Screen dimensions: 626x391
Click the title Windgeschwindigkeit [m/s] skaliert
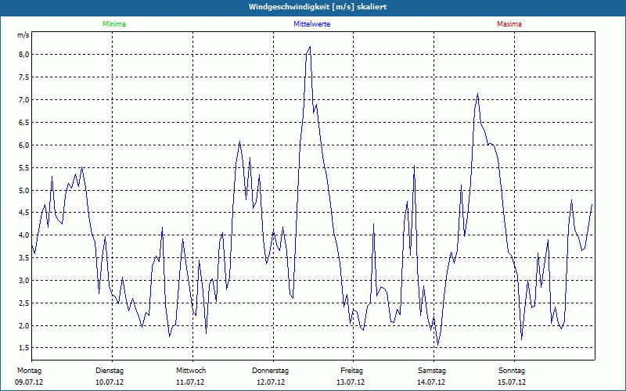pos(318,7)
